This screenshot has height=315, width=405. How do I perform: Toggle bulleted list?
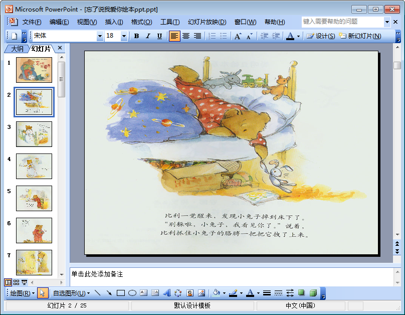tap(224, 36)
